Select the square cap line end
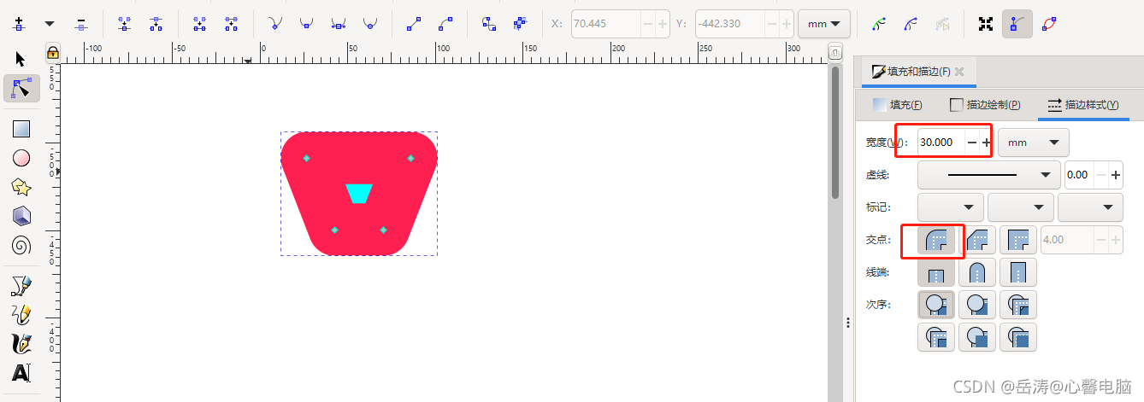The height and width of the screenshot is (402, 1144). [1017, 272]
